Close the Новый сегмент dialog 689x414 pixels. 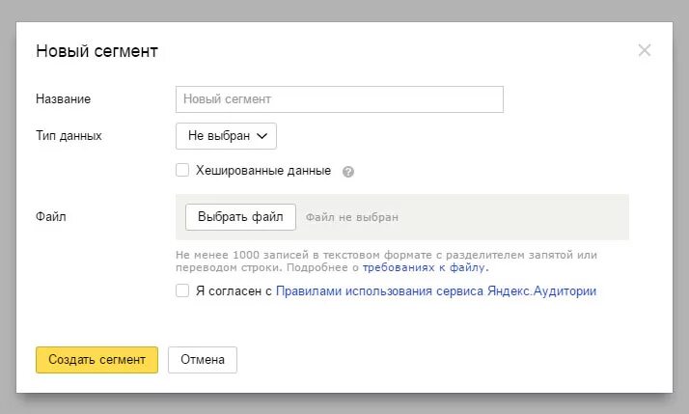[x=645, y=50]
